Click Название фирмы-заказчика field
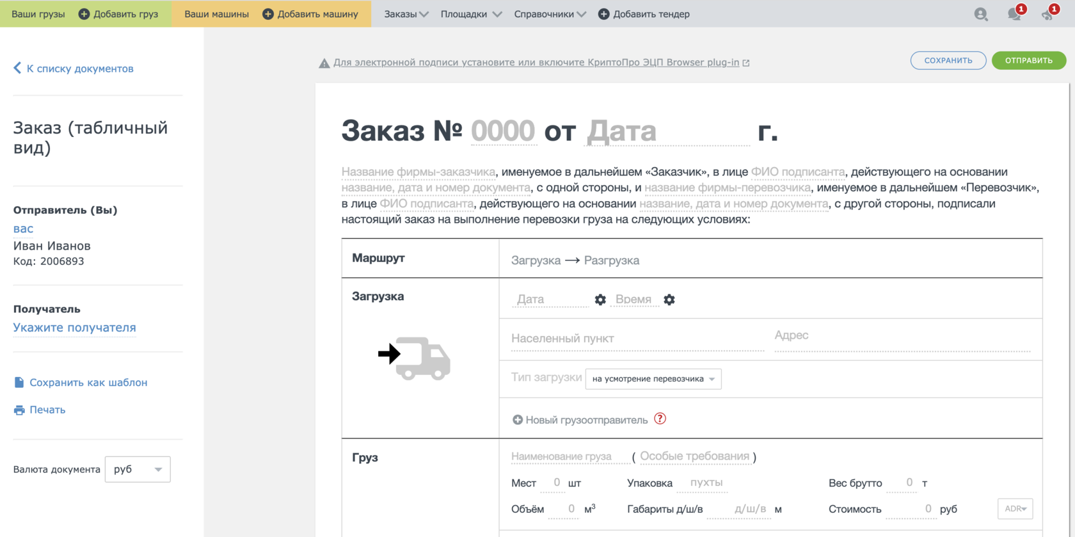This screenshot has height=537, width=1075. tap(418, 172)
